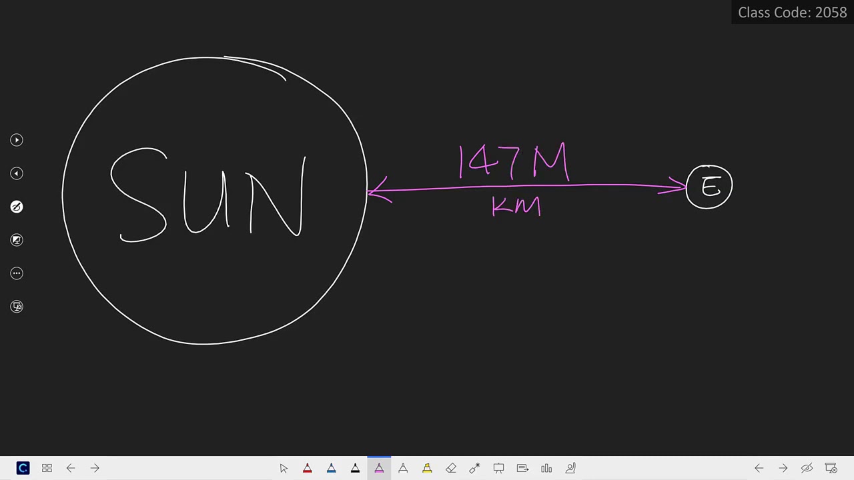
Task: Advance with the left sidebar play-forward circle
Action: click(17, 140)
